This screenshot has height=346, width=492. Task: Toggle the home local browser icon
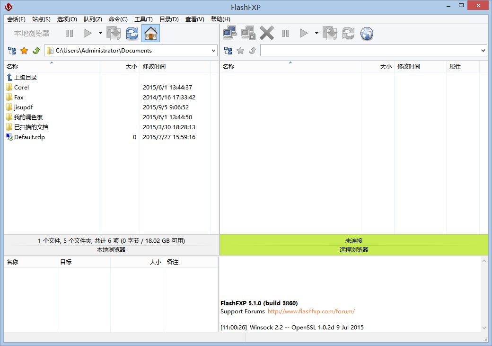(x=150, y=33)
